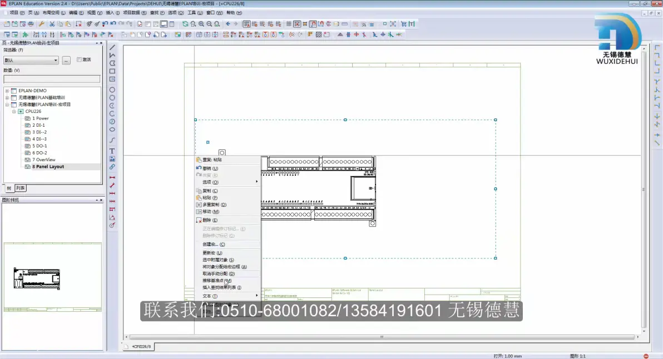Choose 推移基准点 from the context menu
Image resolution: width=663 pixels, height=359 pixels.
point(227,281)
